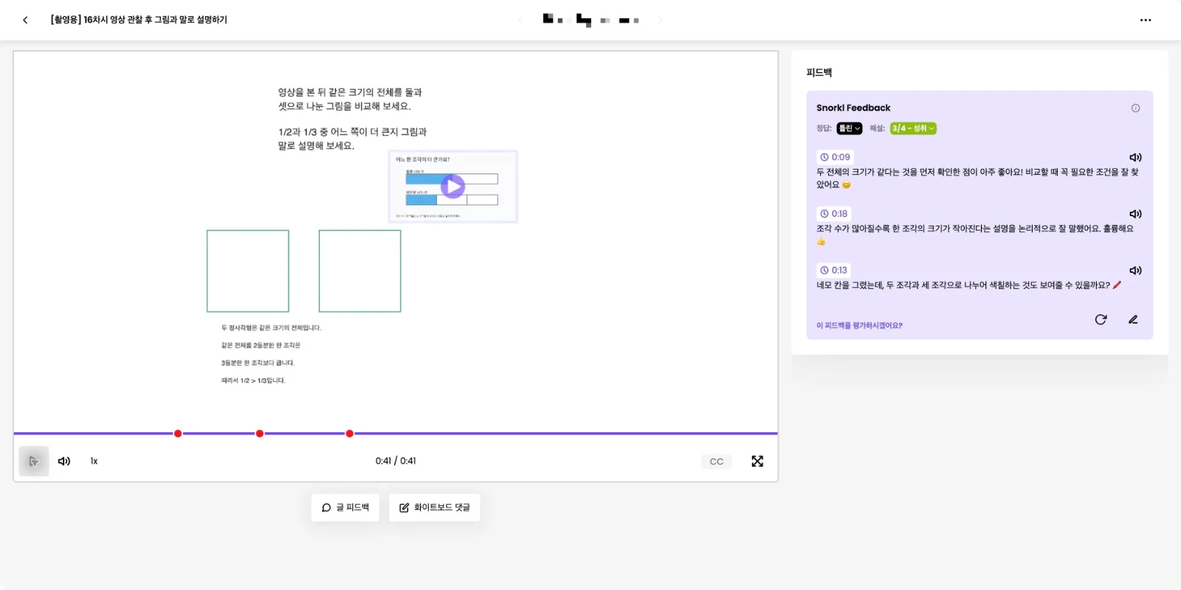
Task: Select the left green square on the whiteboard
Action: 248,271
